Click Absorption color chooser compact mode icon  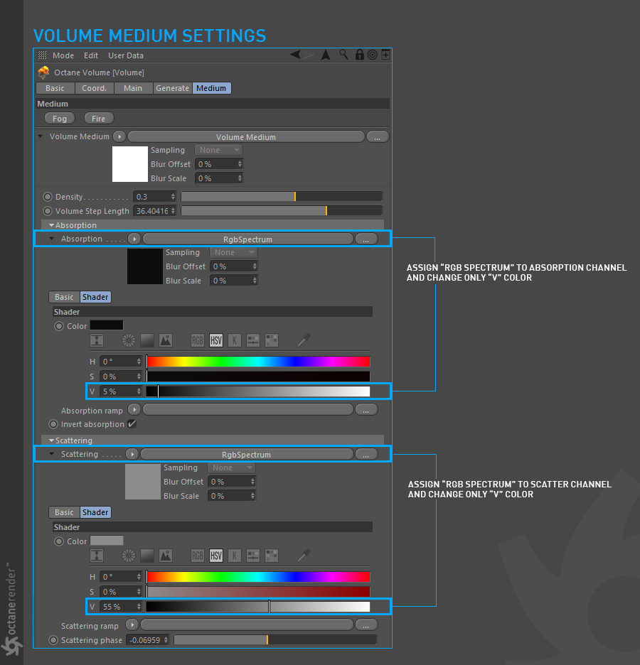click(x=97, y=340)
